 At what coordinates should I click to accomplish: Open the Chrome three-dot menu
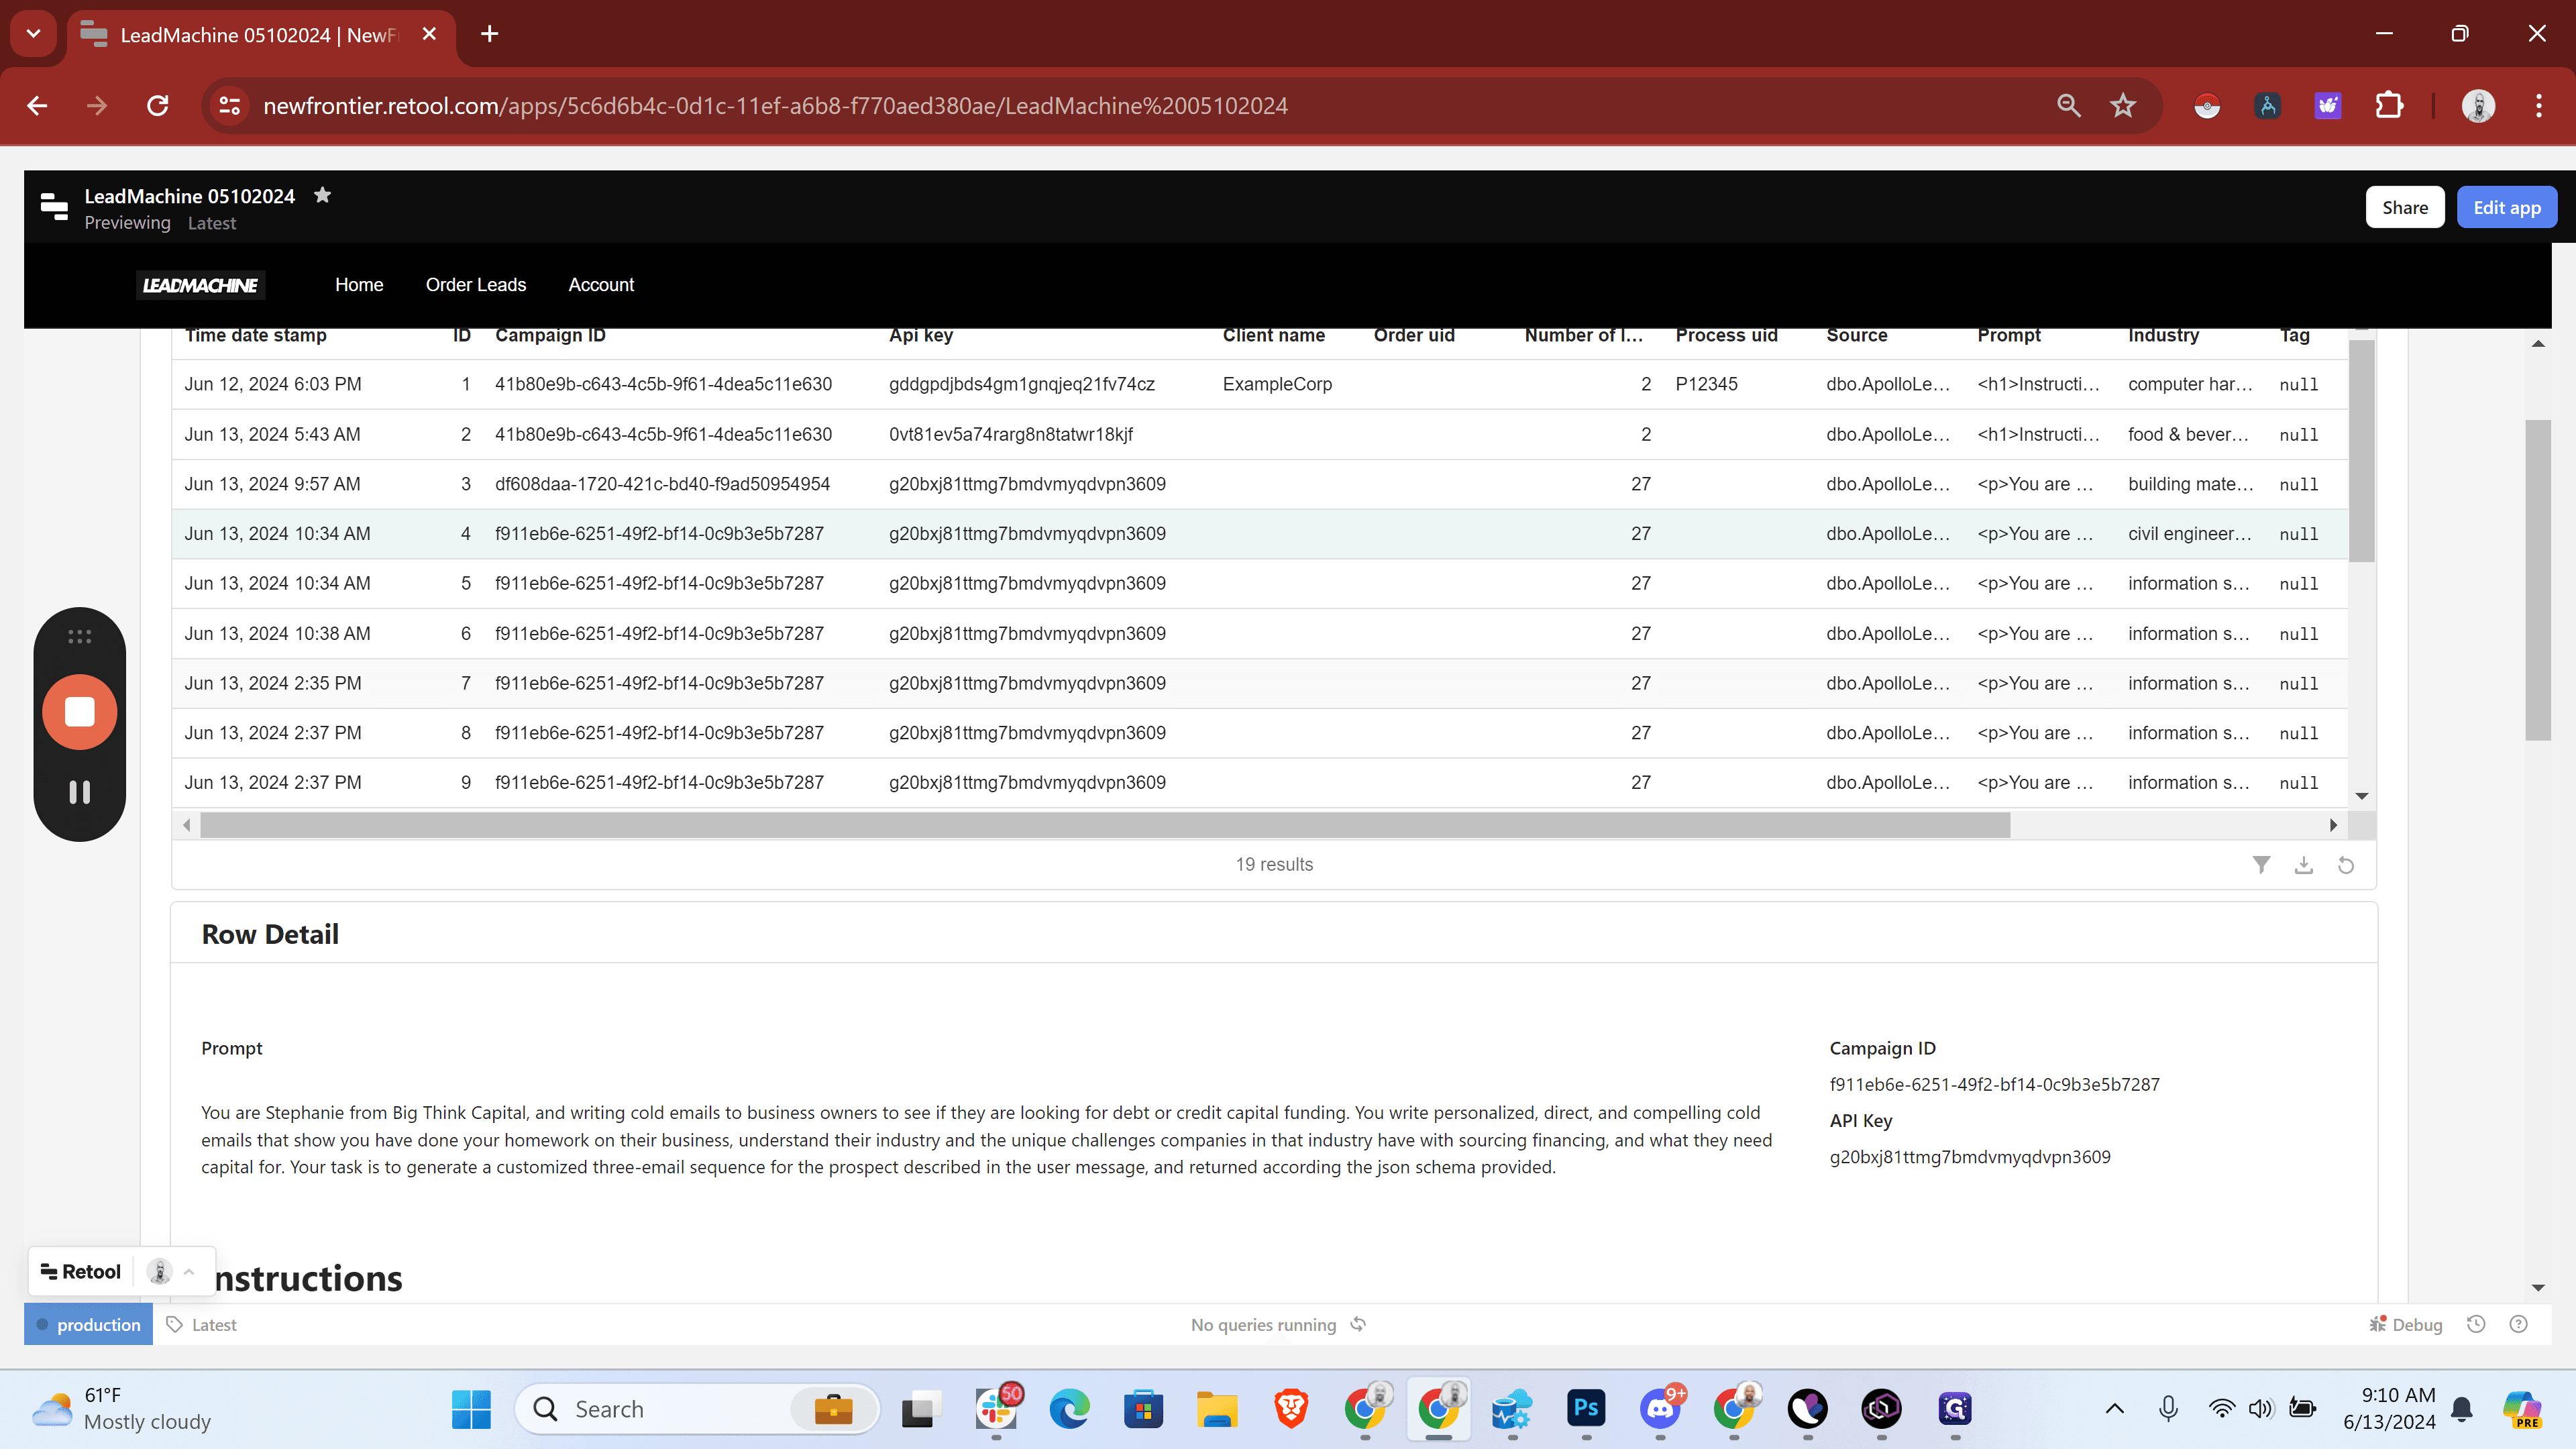[x=2539, y=105]
